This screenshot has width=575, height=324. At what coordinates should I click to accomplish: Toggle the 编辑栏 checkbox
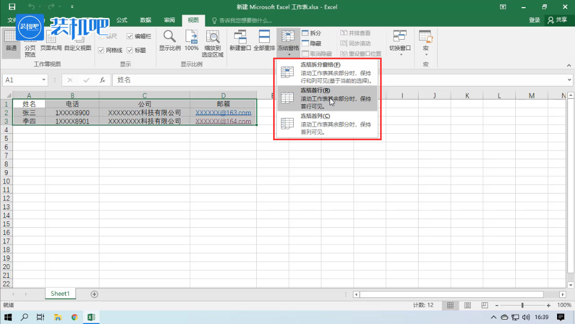click(x=130, y=36)
